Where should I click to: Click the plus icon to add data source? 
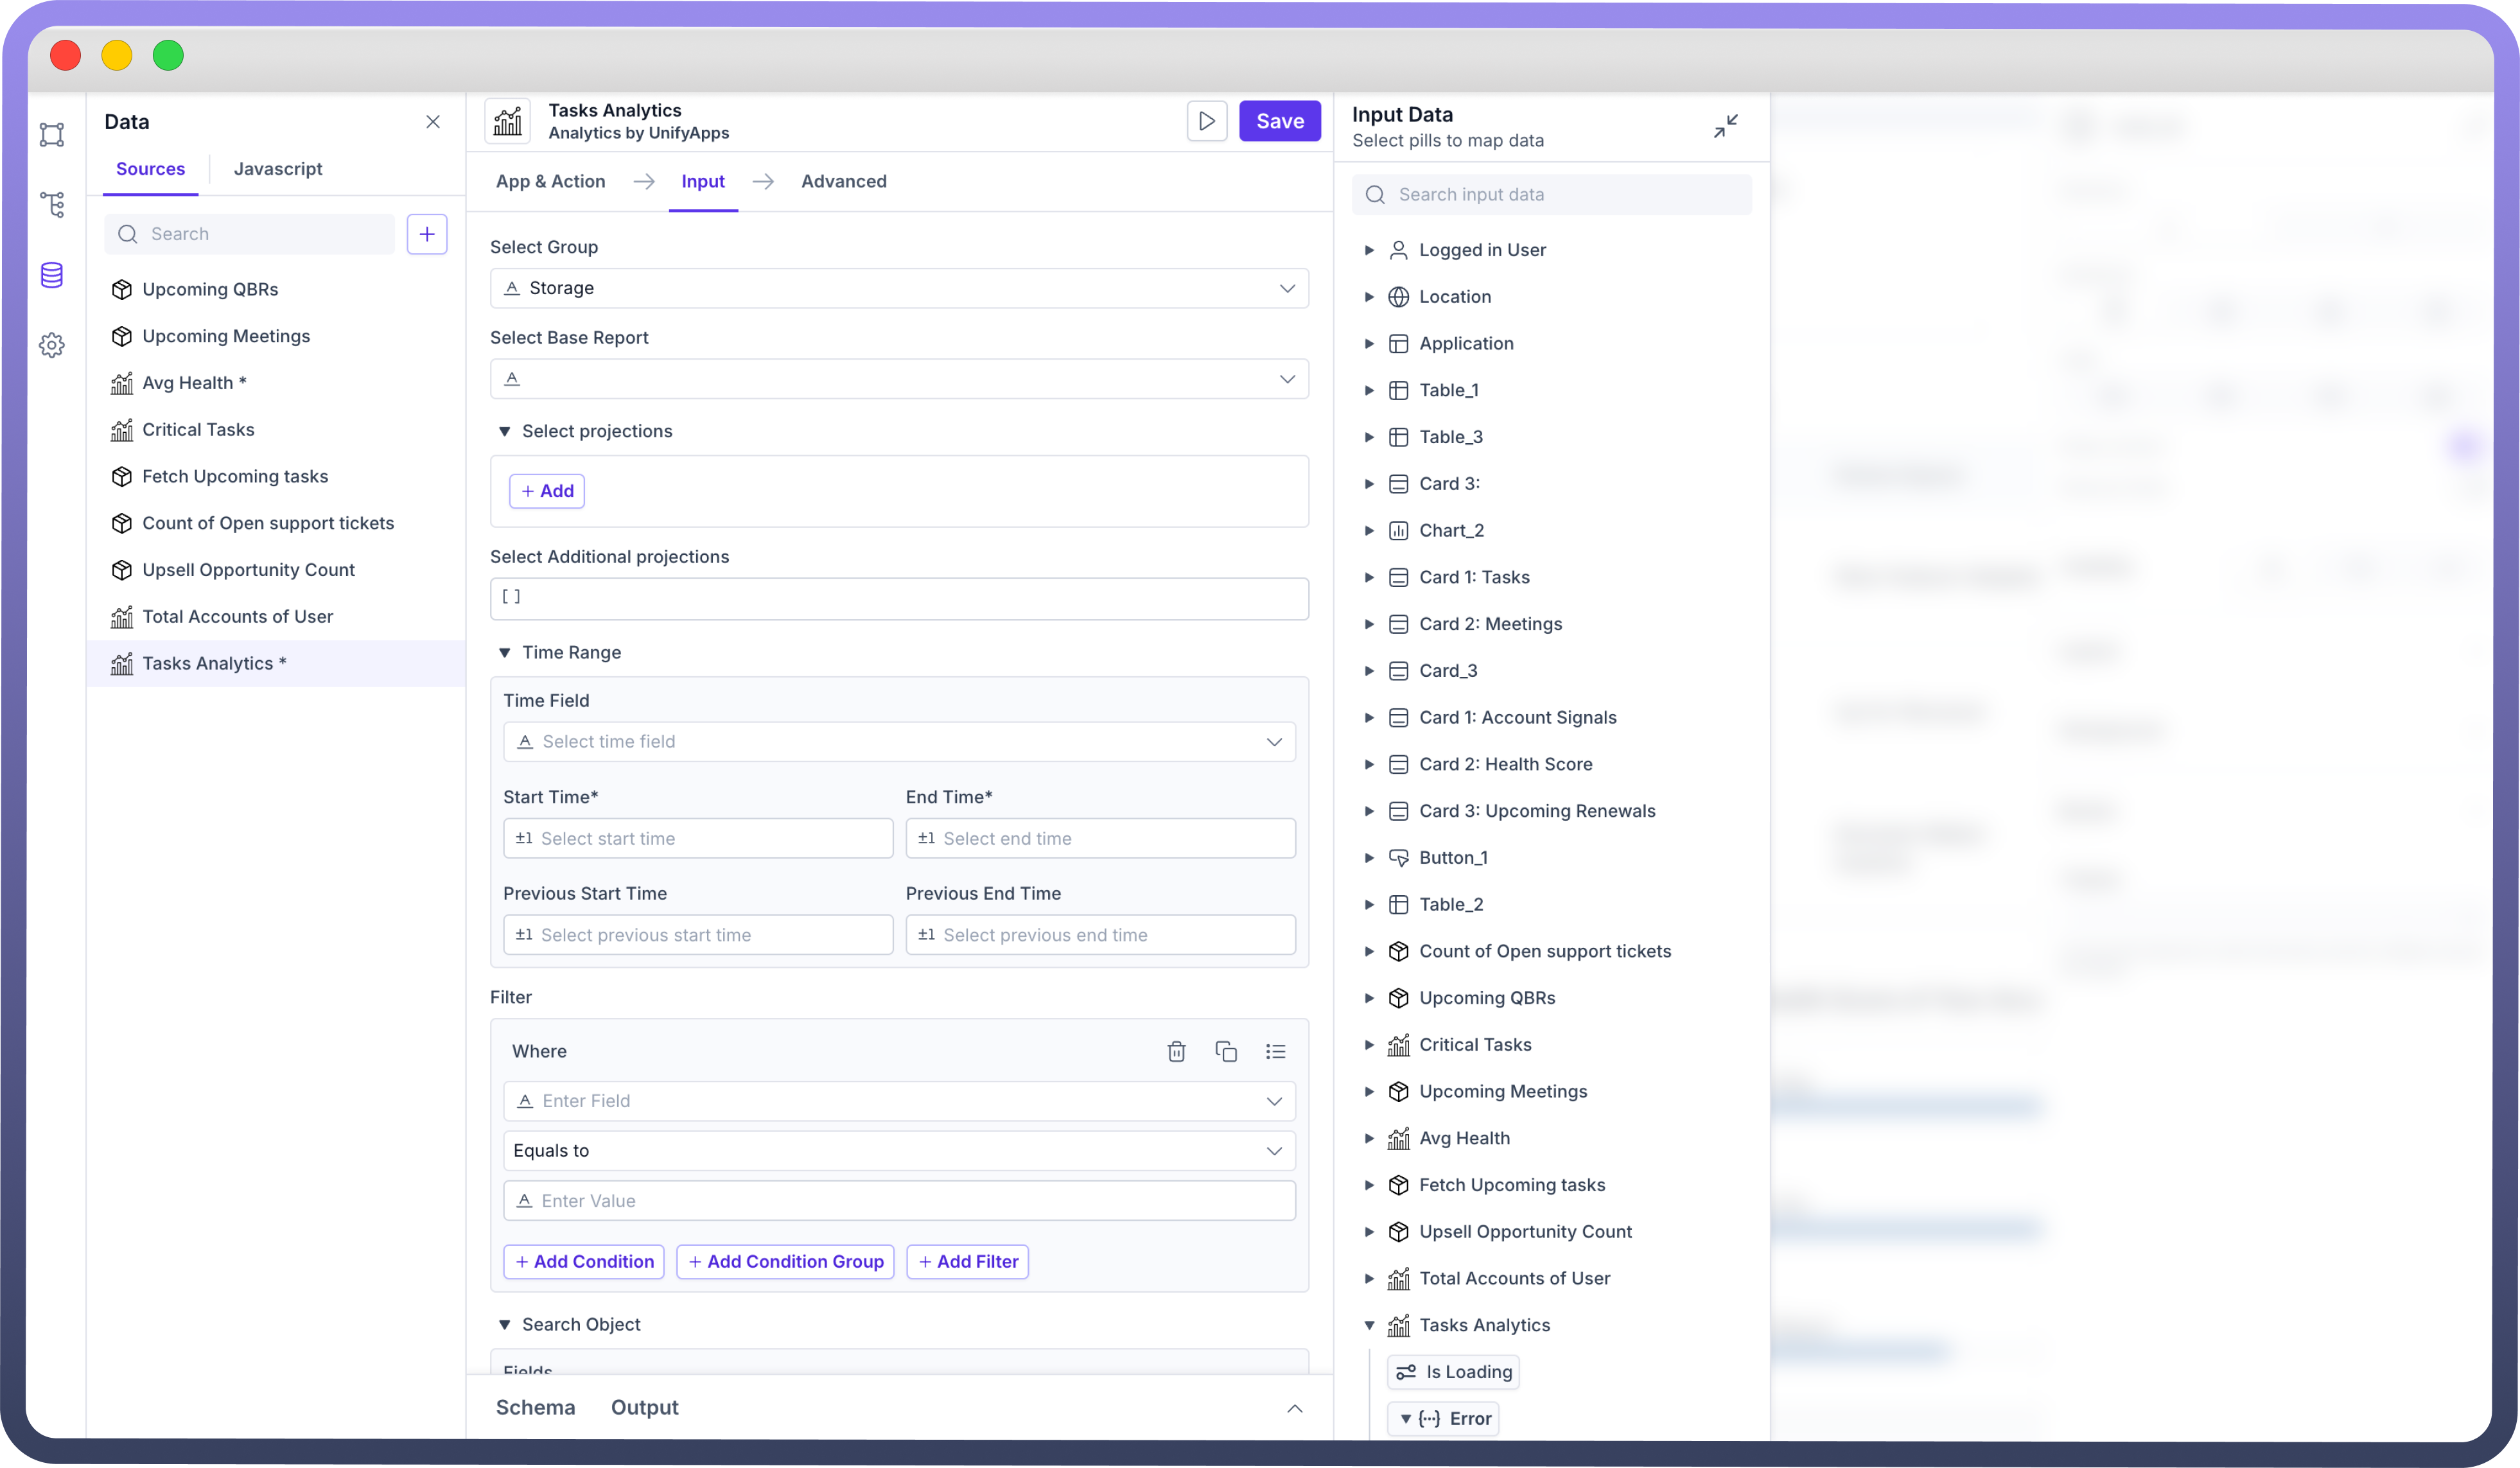(427, 234)
